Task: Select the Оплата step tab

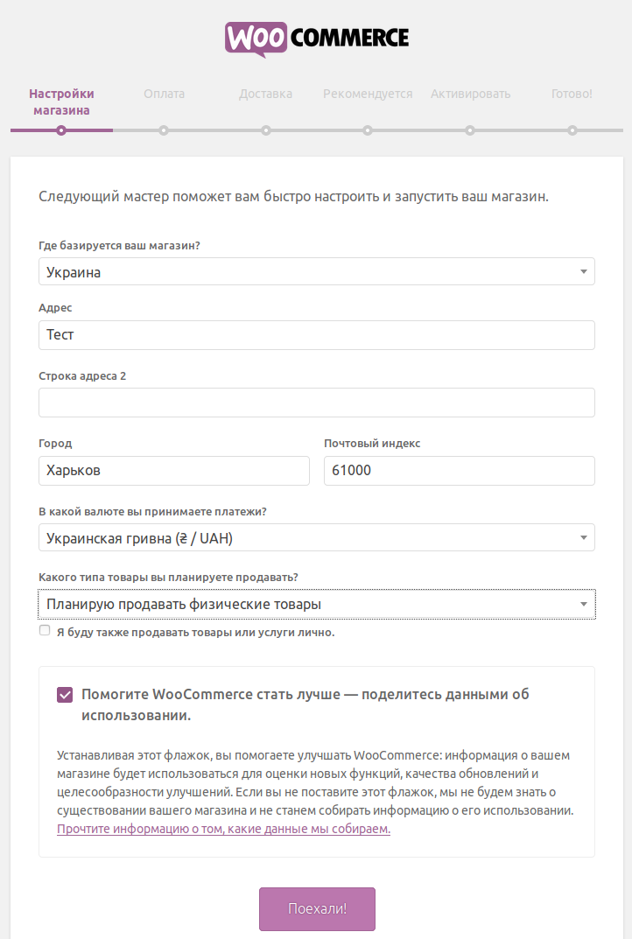Action: (x=165, y=94)
